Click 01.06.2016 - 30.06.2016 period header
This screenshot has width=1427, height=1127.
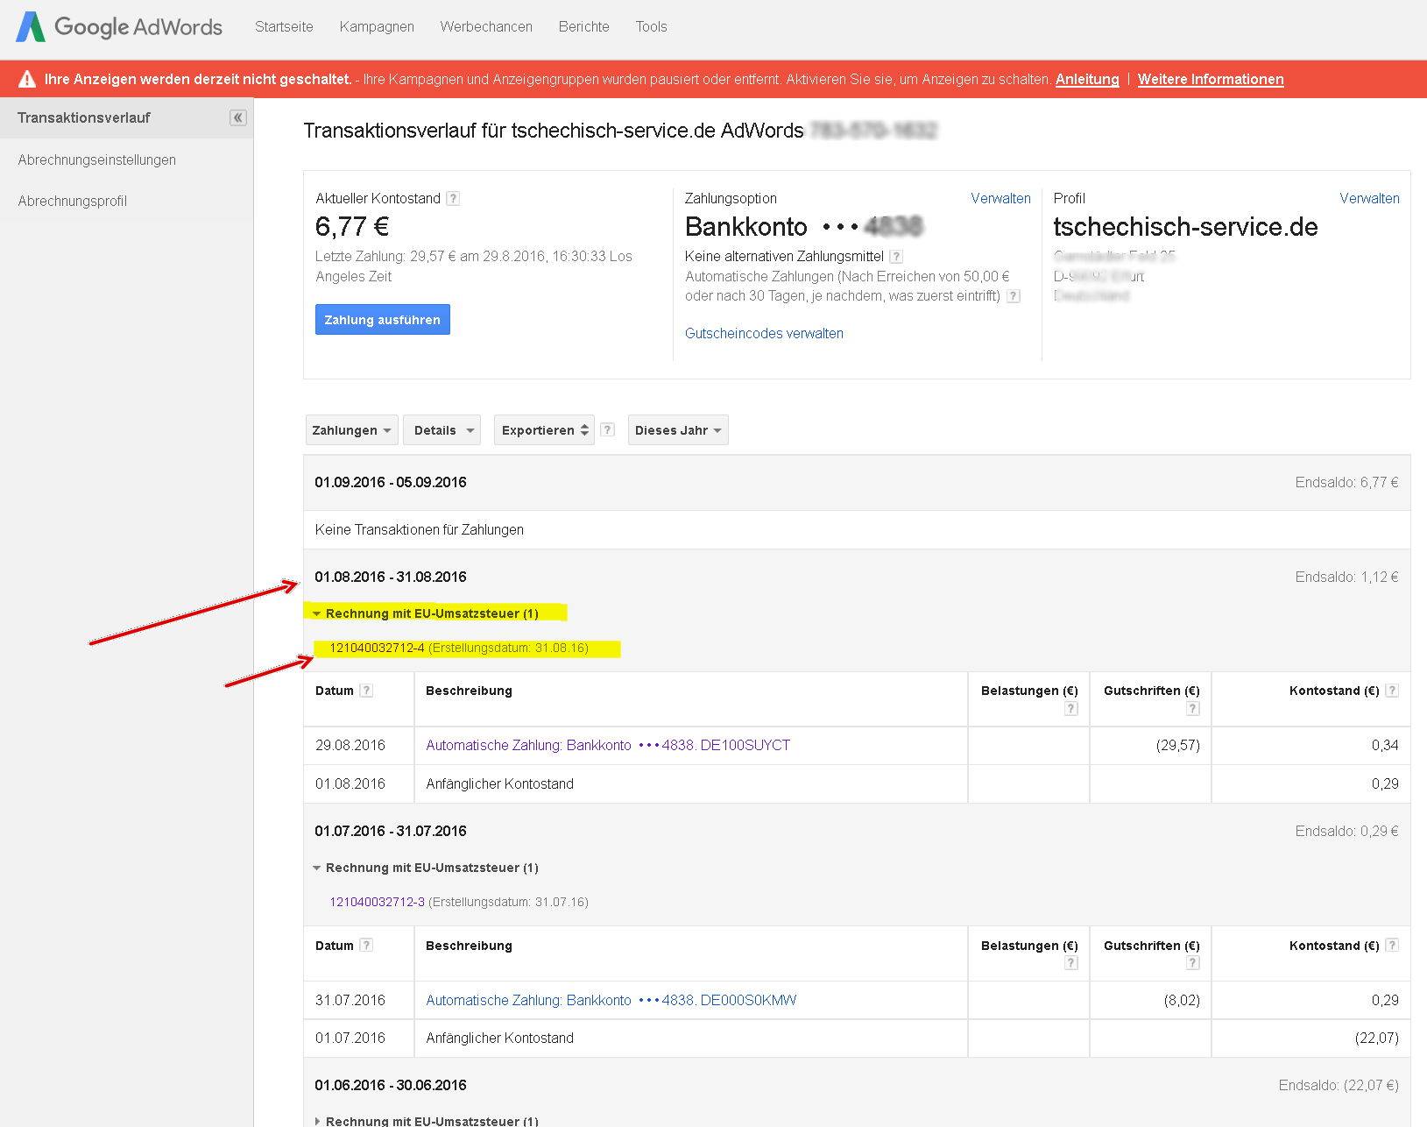[391, 1085]
